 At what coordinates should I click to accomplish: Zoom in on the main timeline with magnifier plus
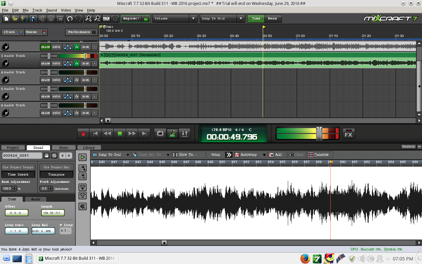click(88, 18)
